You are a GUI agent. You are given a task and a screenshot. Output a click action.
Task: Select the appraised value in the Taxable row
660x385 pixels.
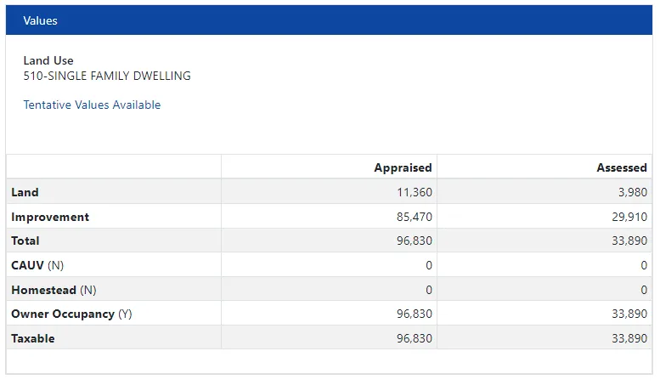[x=414, y=338]
